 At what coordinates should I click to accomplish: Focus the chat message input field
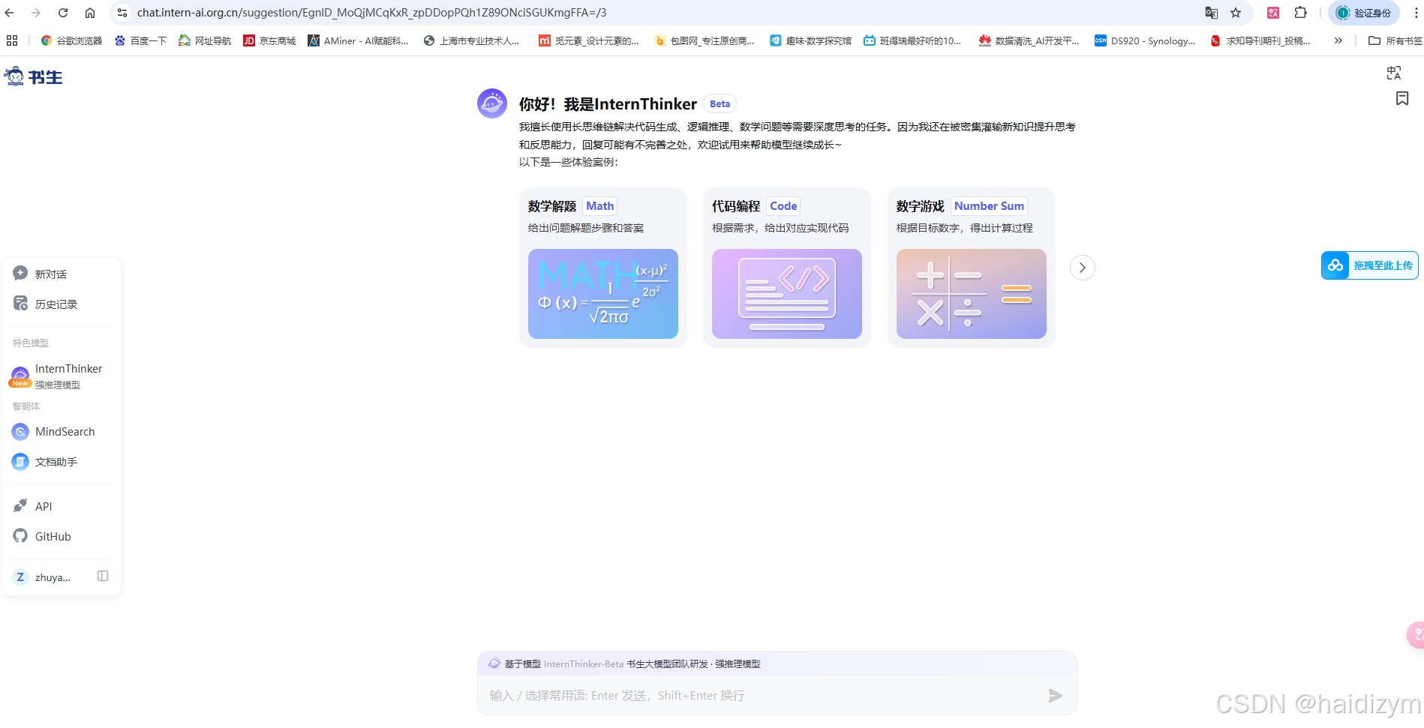click(x=762, y=696)
